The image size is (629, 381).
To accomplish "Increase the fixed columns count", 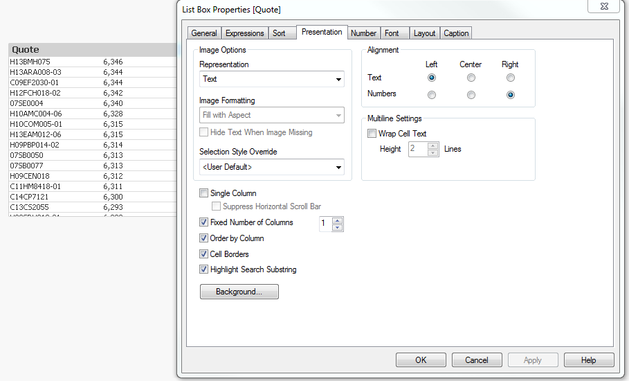I will pyautogui.click(x=338, y=220).
